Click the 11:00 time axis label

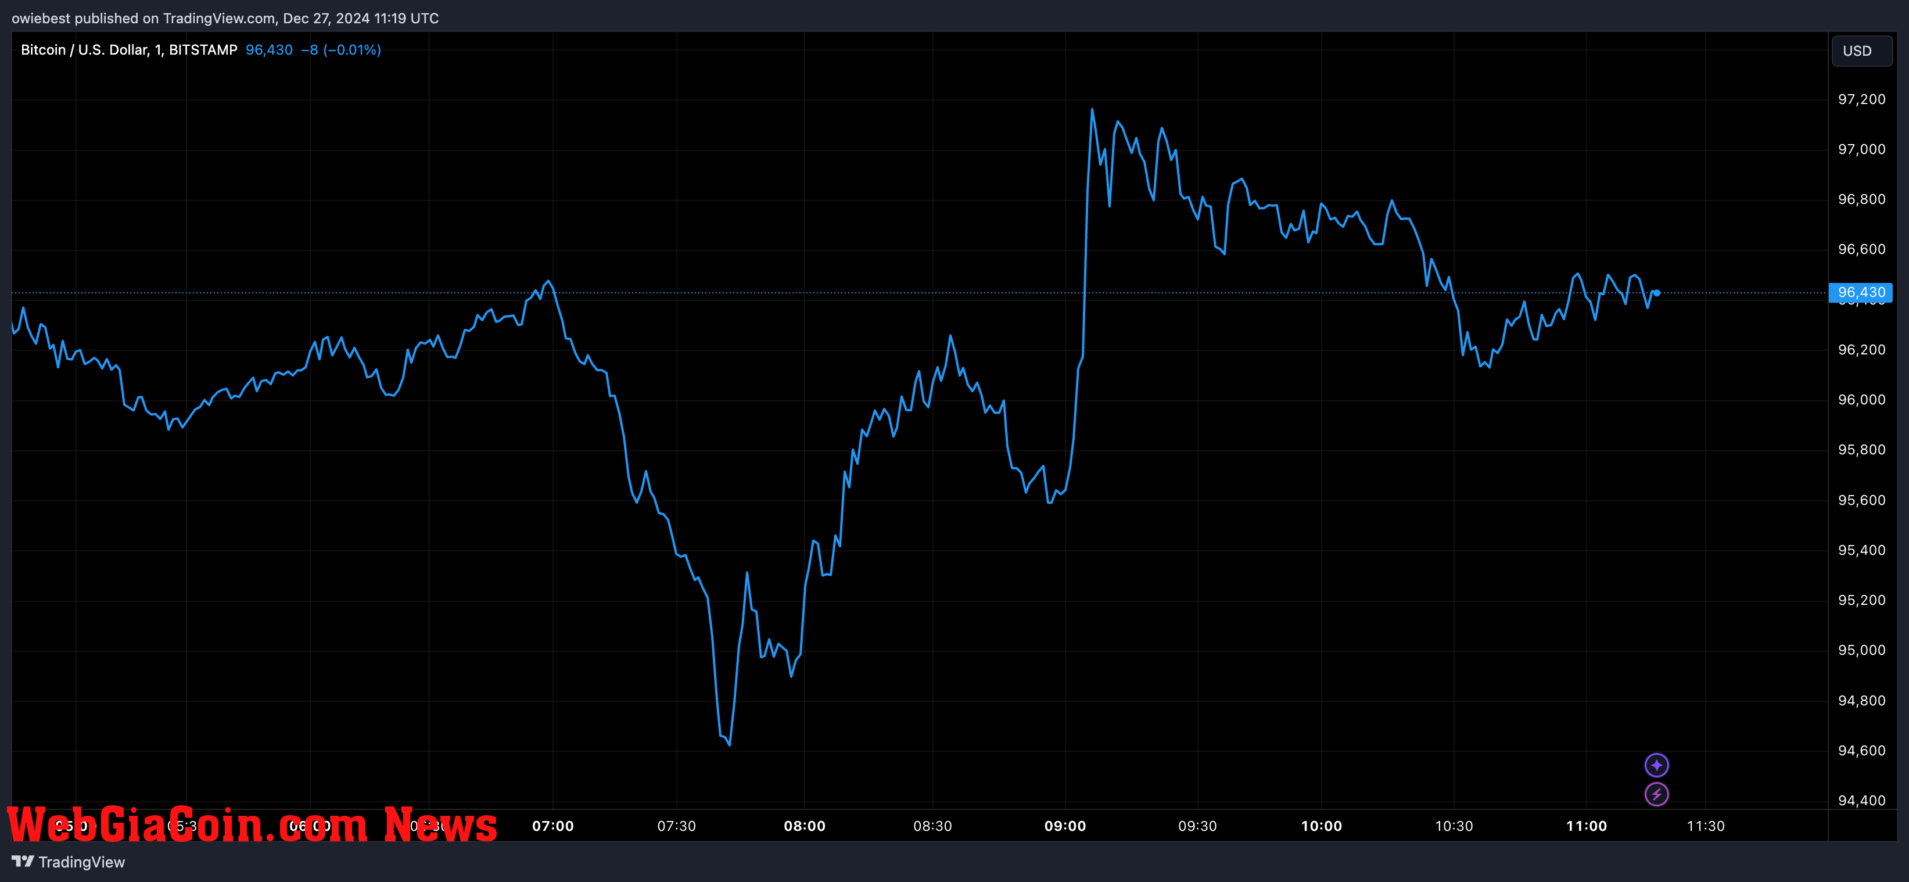[1587, 826]
